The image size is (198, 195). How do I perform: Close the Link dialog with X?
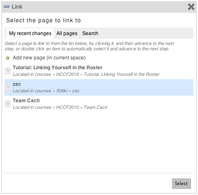[191, 7]
